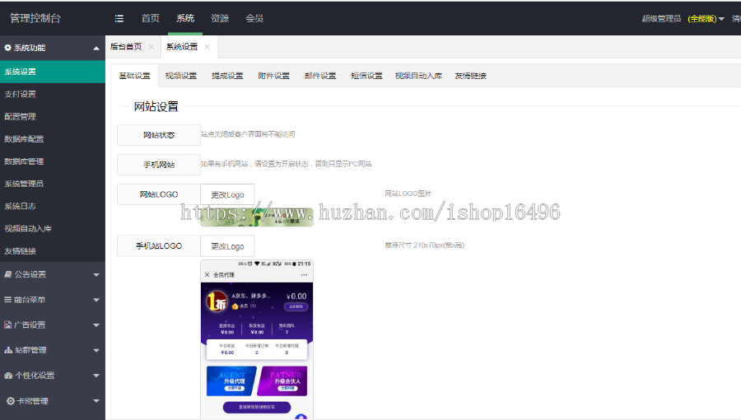Click 更改Logo button for 手机站LOGO
The height and width of the screenshot is (420, 741).
[227, 246]
